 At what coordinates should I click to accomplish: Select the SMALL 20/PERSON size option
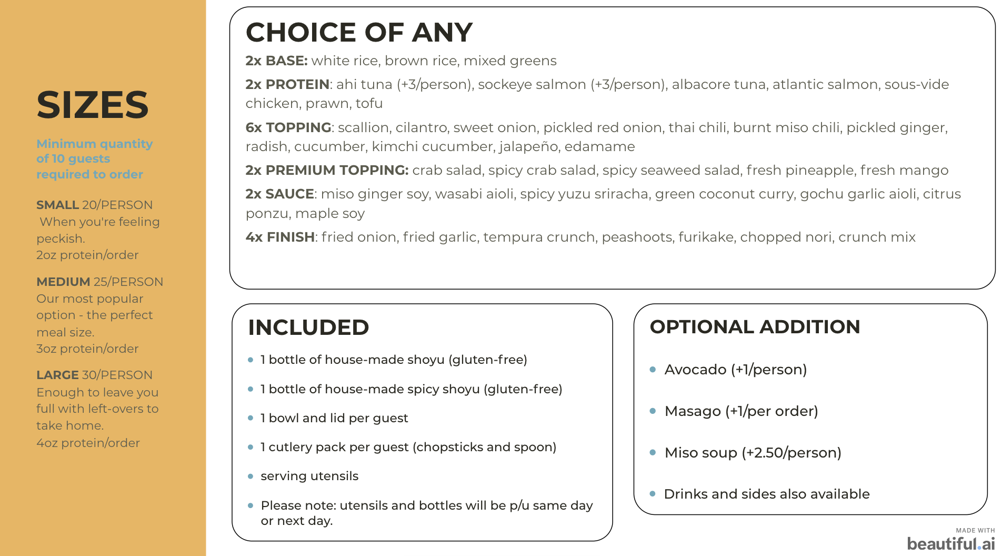tap(95, 205)
